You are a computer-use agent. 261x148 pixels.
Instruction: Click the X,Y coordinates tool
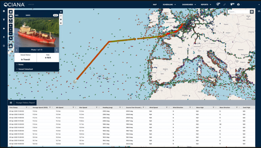pyautogui.click(x=11, y=20)
